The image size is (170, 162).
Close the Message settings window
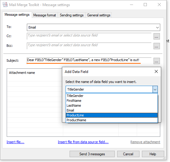pos(159,5)
